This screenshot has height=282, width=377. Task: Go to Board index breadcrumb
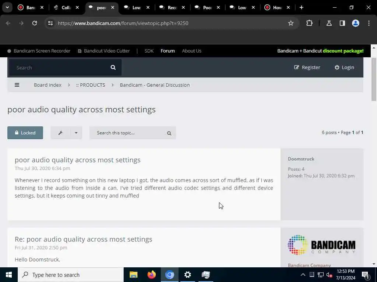47,85
